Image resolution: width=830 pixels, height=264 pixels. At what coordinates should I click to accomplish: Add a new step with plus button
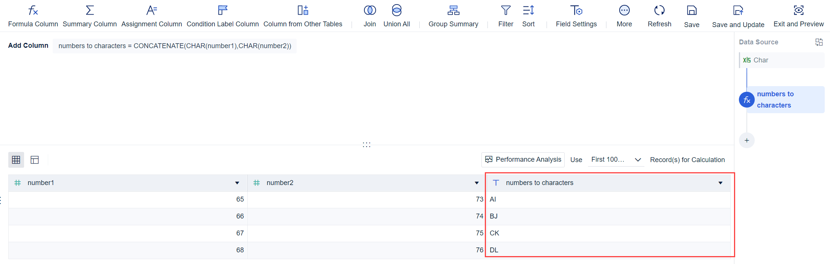[747, 141]
